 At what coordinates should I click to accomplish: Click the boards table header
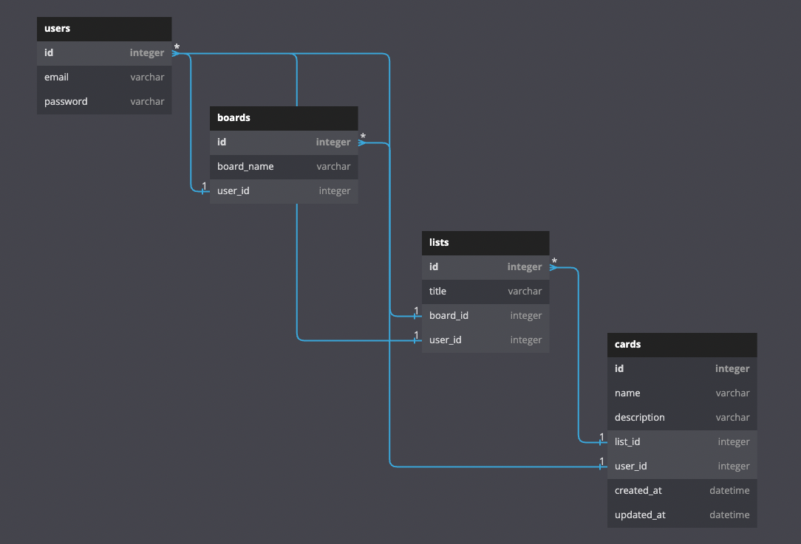click(x=284, y=118)
